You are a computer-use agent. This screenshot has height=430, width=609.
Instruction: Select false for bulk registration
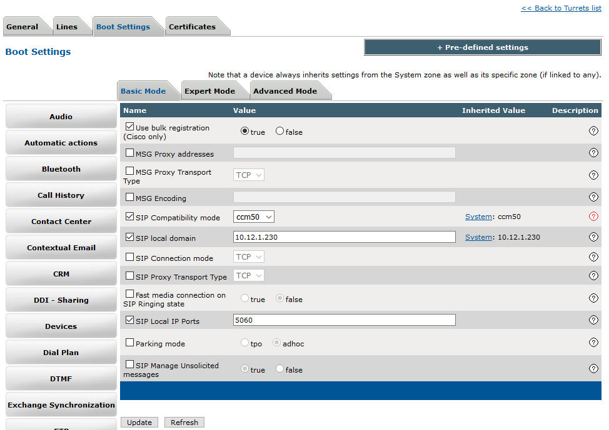pos(279,131)
